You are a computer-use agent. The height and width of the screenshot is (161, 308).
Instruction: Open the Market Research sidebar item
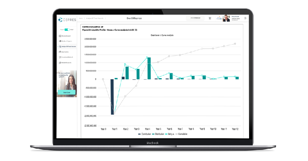[67, 63]
